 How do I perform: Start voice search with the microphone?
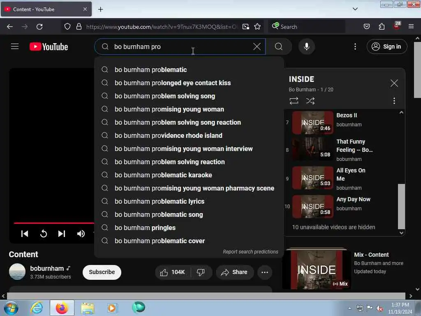[307, 46]
